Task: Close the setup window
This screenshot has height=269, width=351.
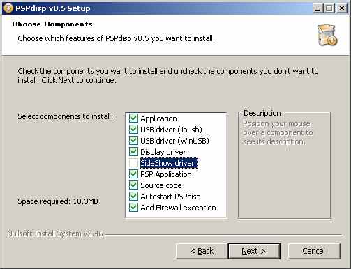Action: [342, 8]
